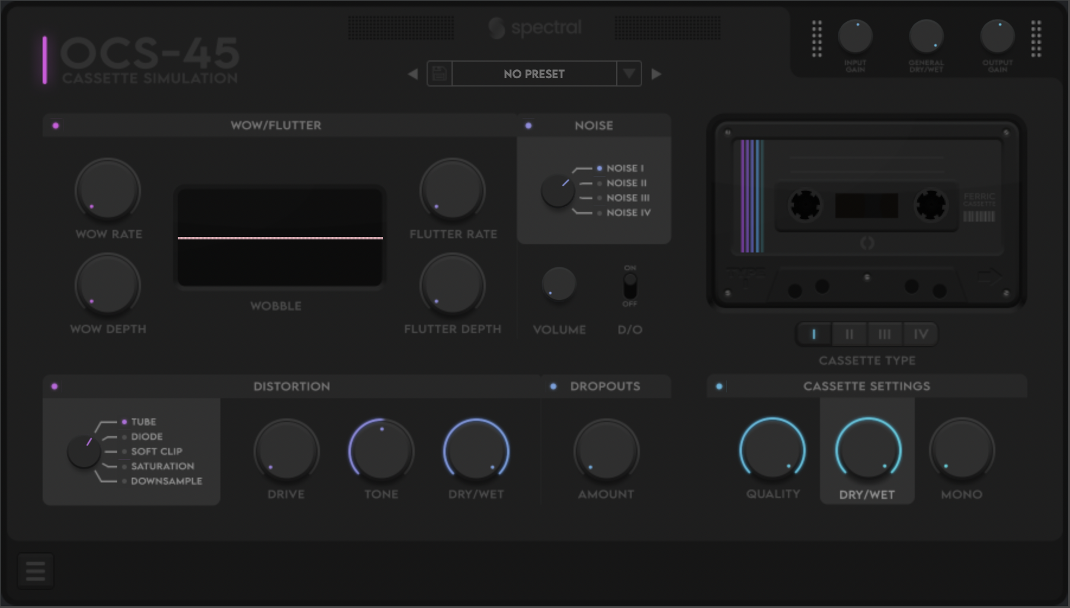Go to next preset arrow
Image resolution: width=1070 pixels, height=608 pixels.
pos(656,74)
